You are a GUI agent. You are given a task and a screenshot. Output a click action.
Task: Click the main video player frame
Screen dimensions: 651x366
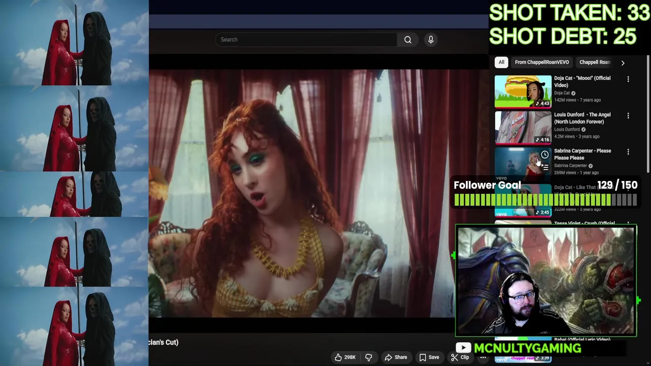pos(301,193)
